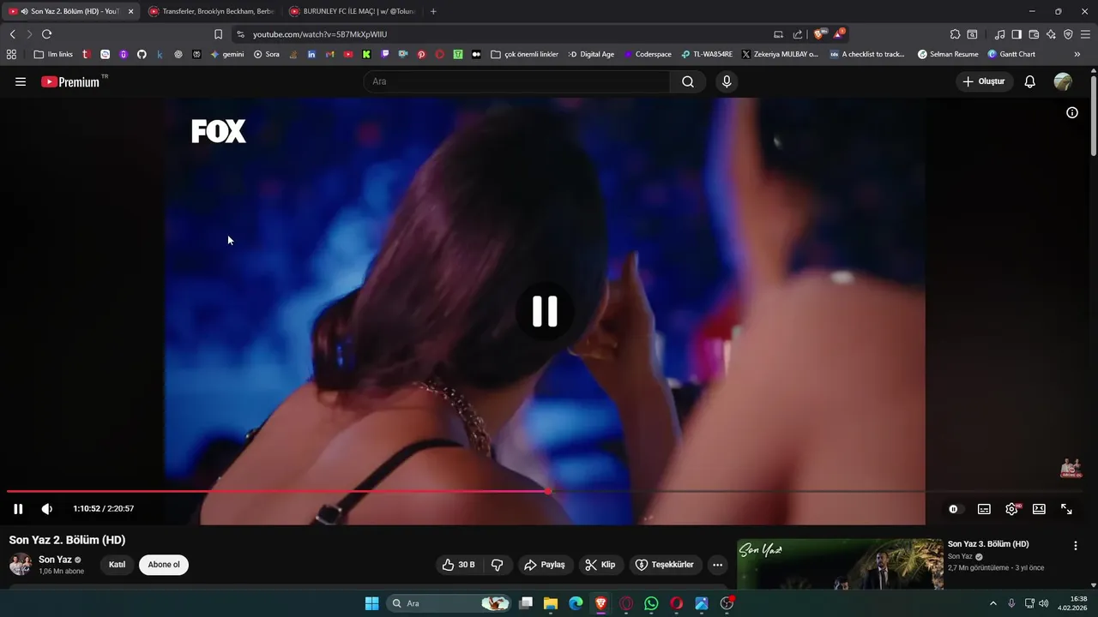
Task: Show hidden system tray icons
Action: pyautogui.click(x=993, y=603)
